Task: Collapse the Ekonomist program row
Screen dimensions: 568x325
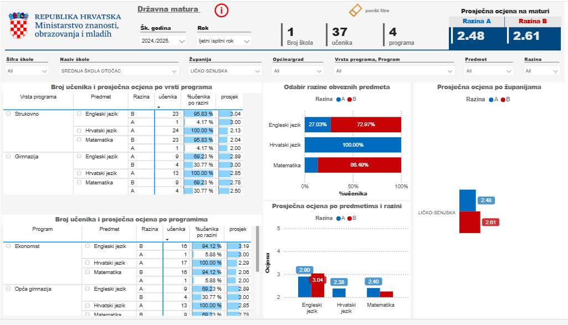Action: [8, 246]
